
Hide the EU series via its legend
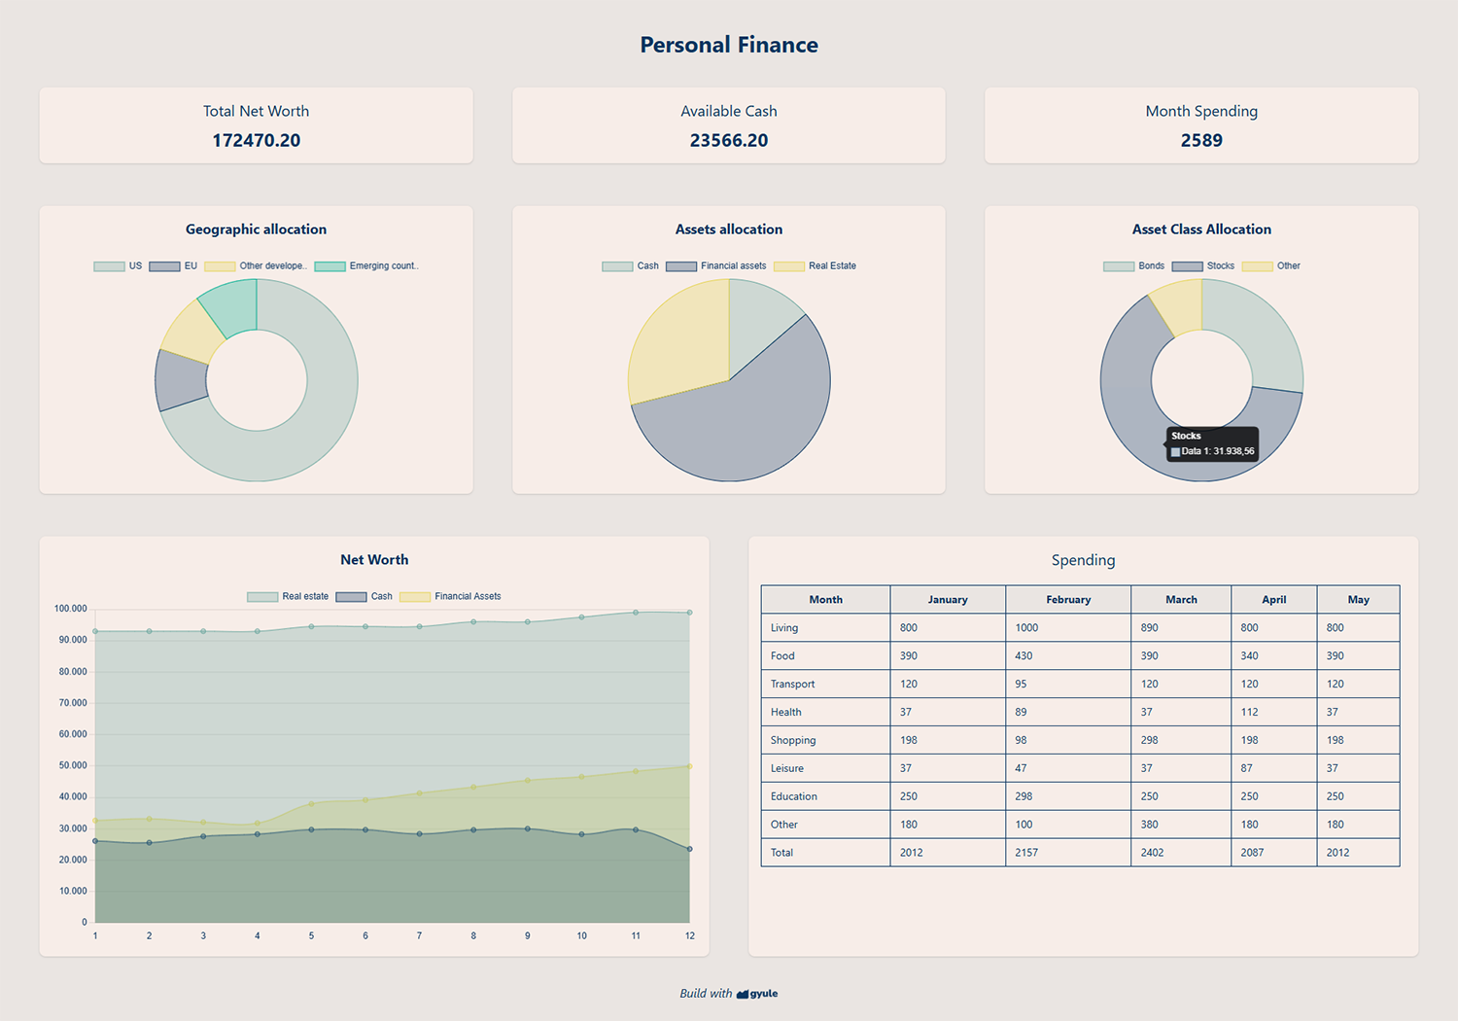(173, 266)
